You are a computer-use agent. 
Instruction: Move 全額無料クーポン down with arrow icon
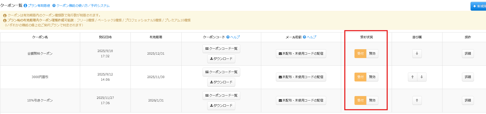(417, 54)
